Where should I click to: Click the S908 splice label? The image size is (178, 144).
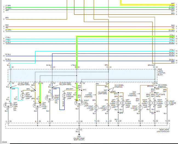(x=157, y=89)
